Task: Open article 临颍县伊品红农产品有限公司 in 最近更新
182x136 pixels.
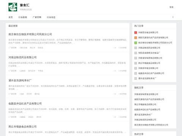Action: click(25, 104)
